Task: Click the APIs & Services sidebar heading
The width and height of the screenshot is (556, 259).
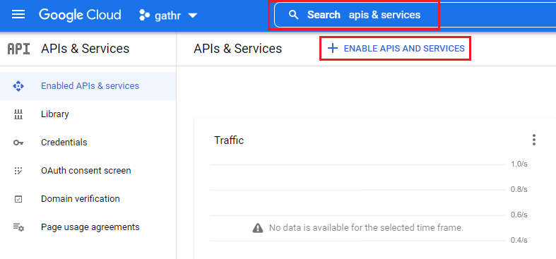Action: [x=85, y=49]
